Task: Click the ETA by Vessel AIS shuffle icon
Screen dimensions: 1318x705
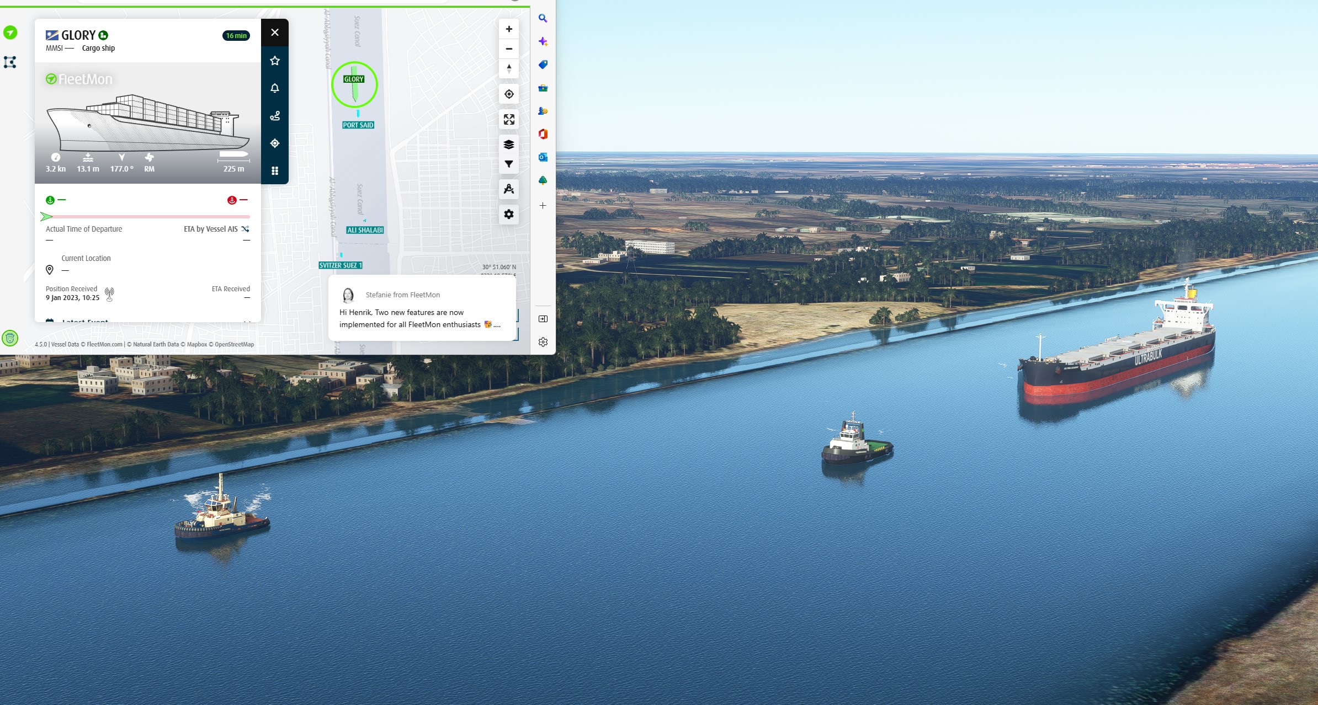Action: pos(245,229)
